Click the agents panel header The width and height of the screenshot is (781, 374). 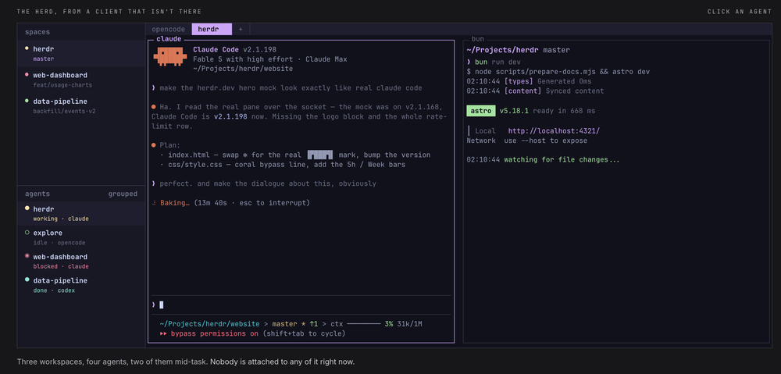coord(37,194)
